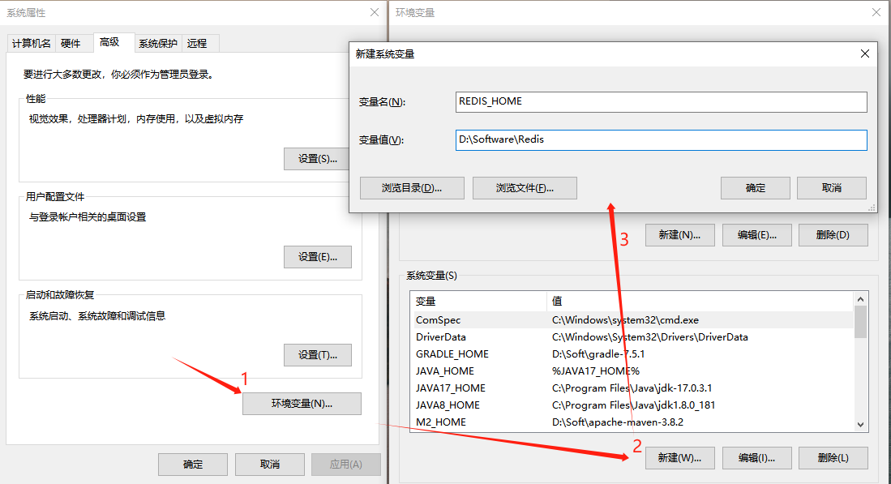Image resolution: width=891 pixels, height=484 pixels.
Task: Click user variables 新建(N)... button
Action: tap(679, 235)
